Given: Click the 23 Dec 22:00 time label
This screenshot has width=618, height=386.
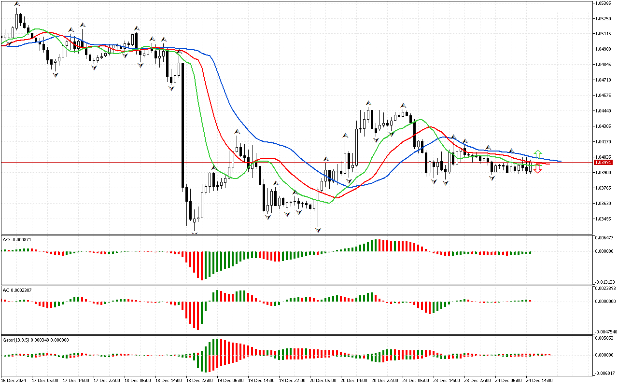Looking at the screenshot, I should [478, 381].
